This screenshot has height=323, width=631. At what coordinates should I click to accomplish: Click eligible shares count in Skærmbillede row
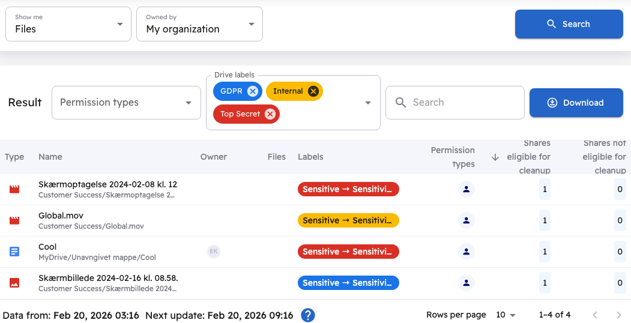(x=545, y=283)
